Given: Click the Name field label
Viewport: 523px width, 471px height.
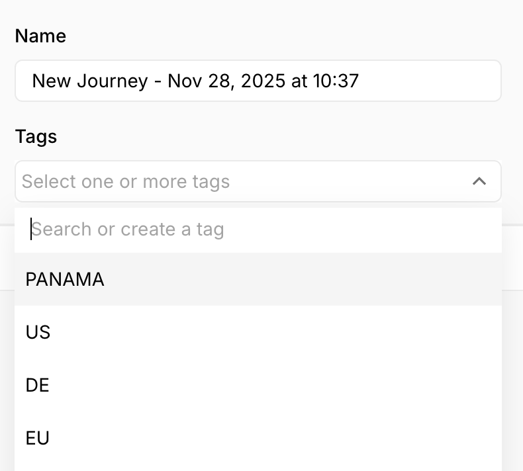Looking at the screenshot, I should (x=40, y=36).
